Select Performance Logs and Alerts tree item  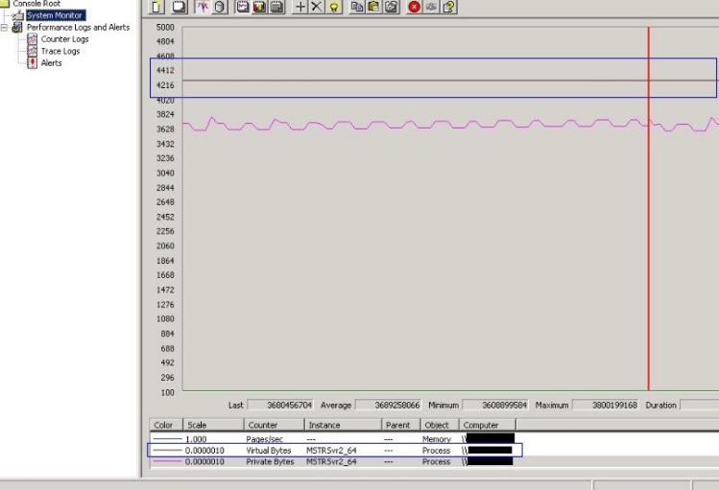click(78, 28)
